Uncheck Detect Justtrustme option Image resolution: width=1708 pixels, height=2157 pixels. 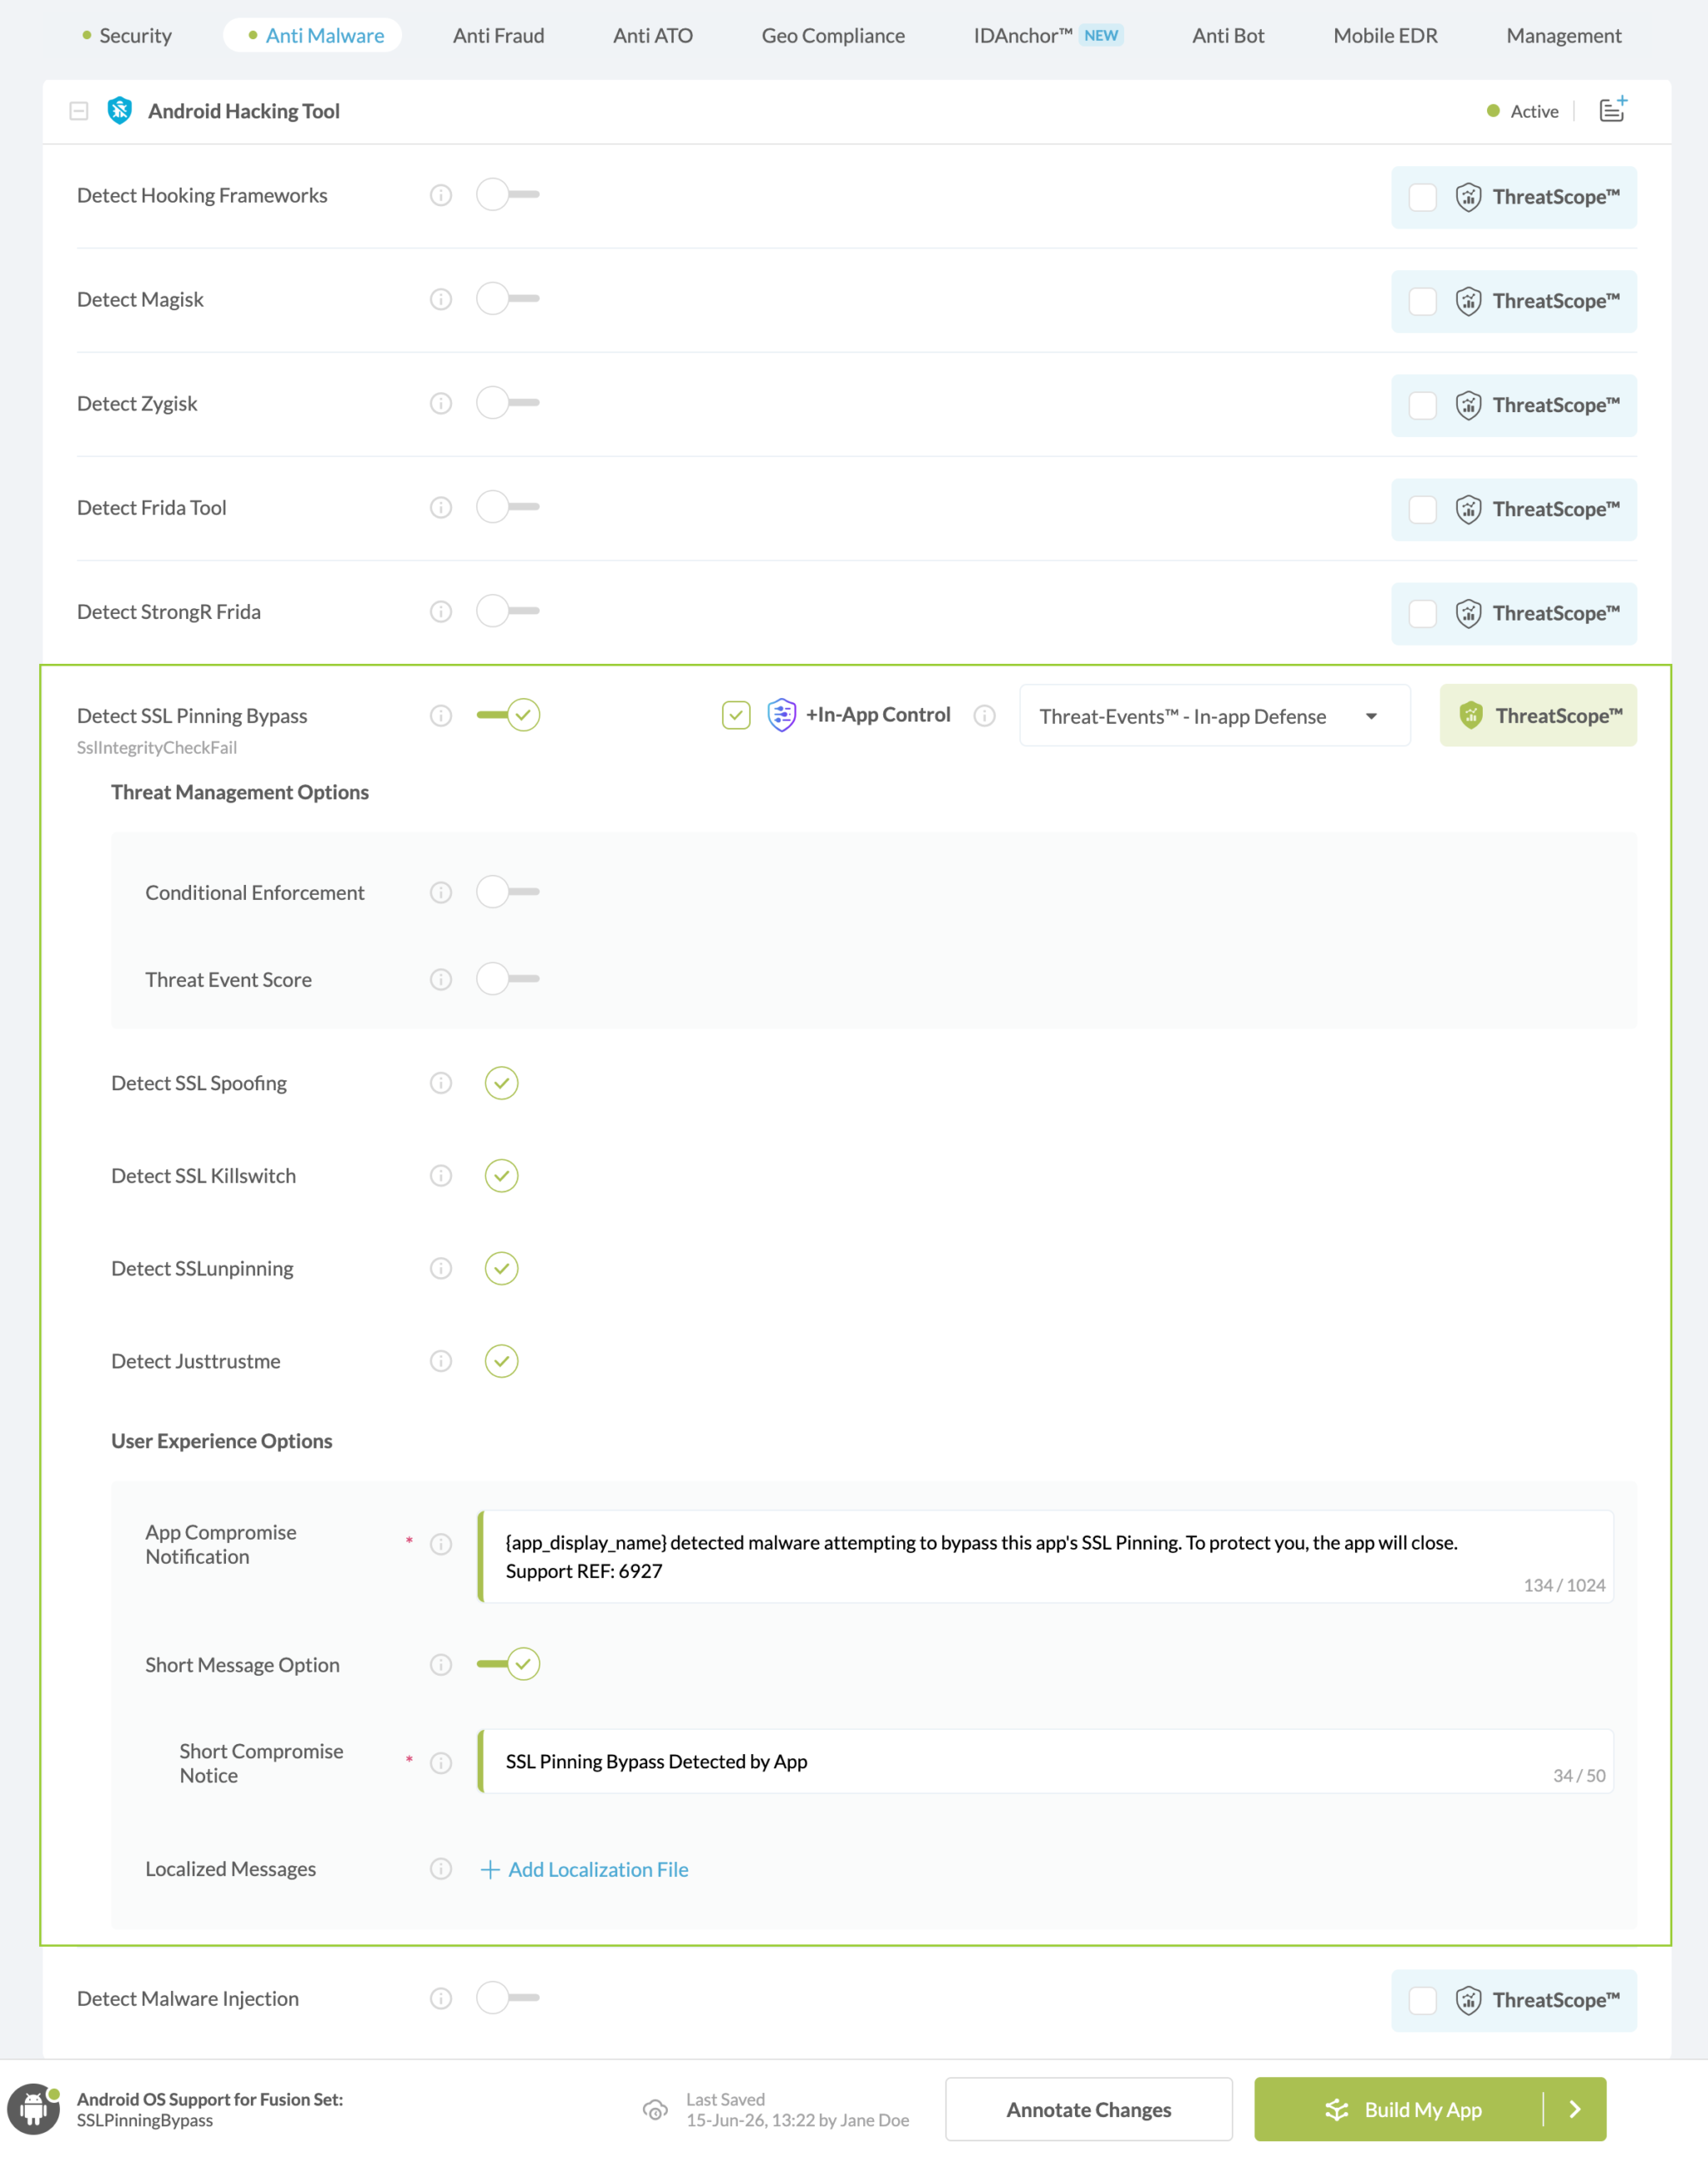[x=502, y=1361]
